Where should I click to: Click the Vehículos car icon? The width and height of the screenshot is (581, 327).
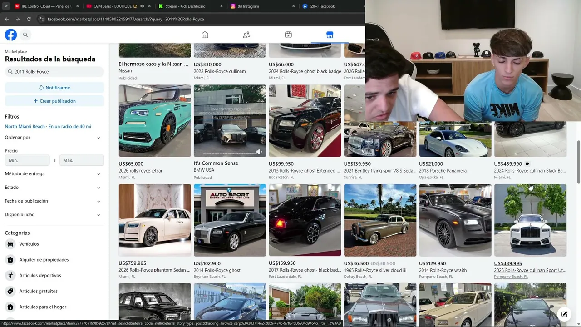coord(10,244)
